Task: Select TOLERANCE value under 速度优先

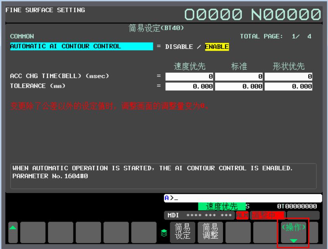Action: pos(189,86)
